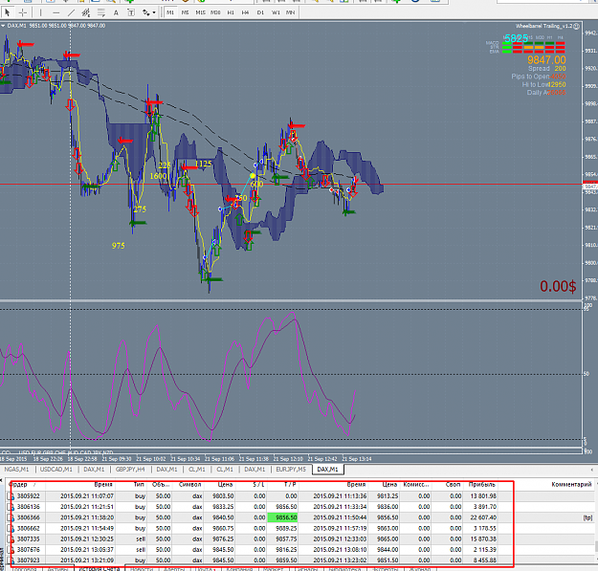Select order 3806366 row icon
Viewport: 598px width, 571px height.
[x=11, y=517]
